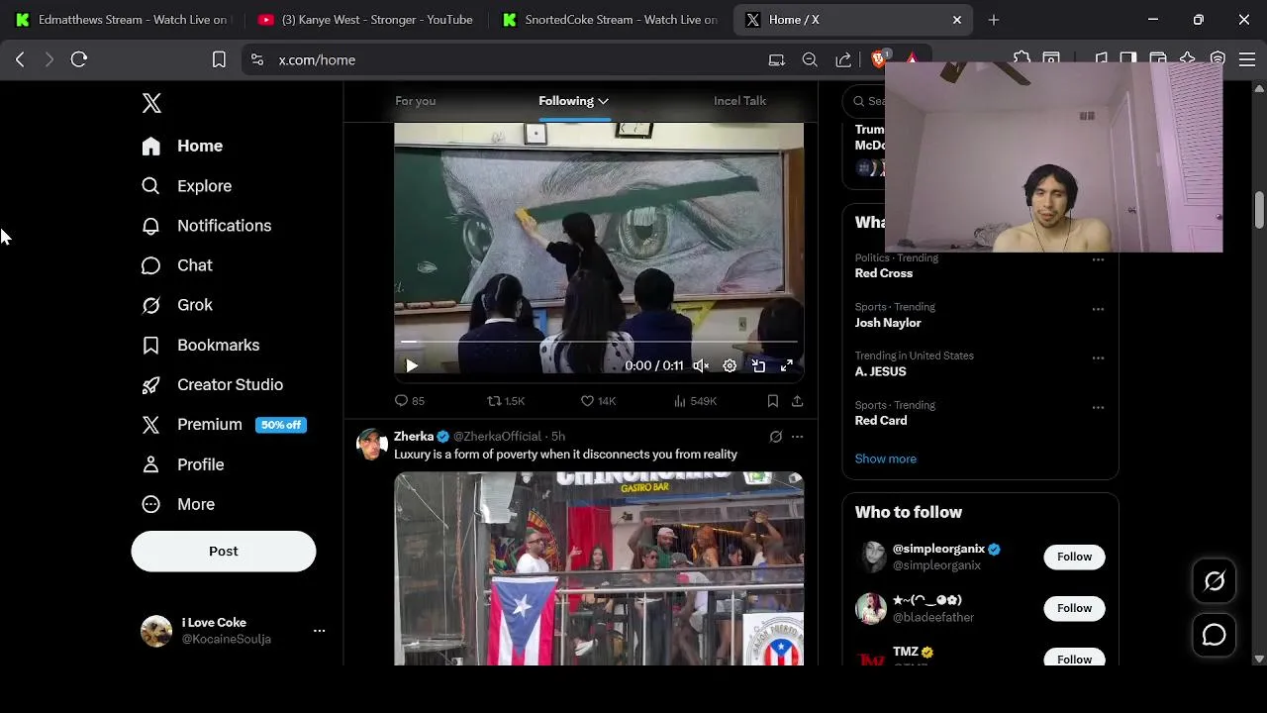Image resolution: width=1267 pixels, height=713 pixels.
Task: Open Notifications from sidebar
Action: click(206, 226)
